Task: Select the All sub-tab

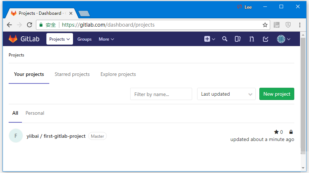Action: coord(15,113)
